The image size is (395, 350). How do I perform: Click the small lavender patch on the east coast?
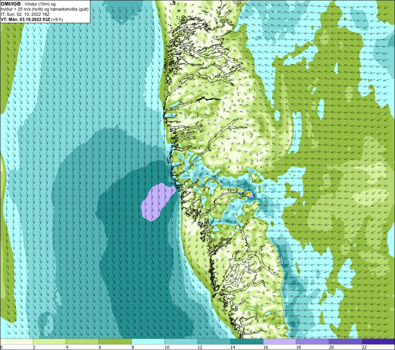(282, 261)
